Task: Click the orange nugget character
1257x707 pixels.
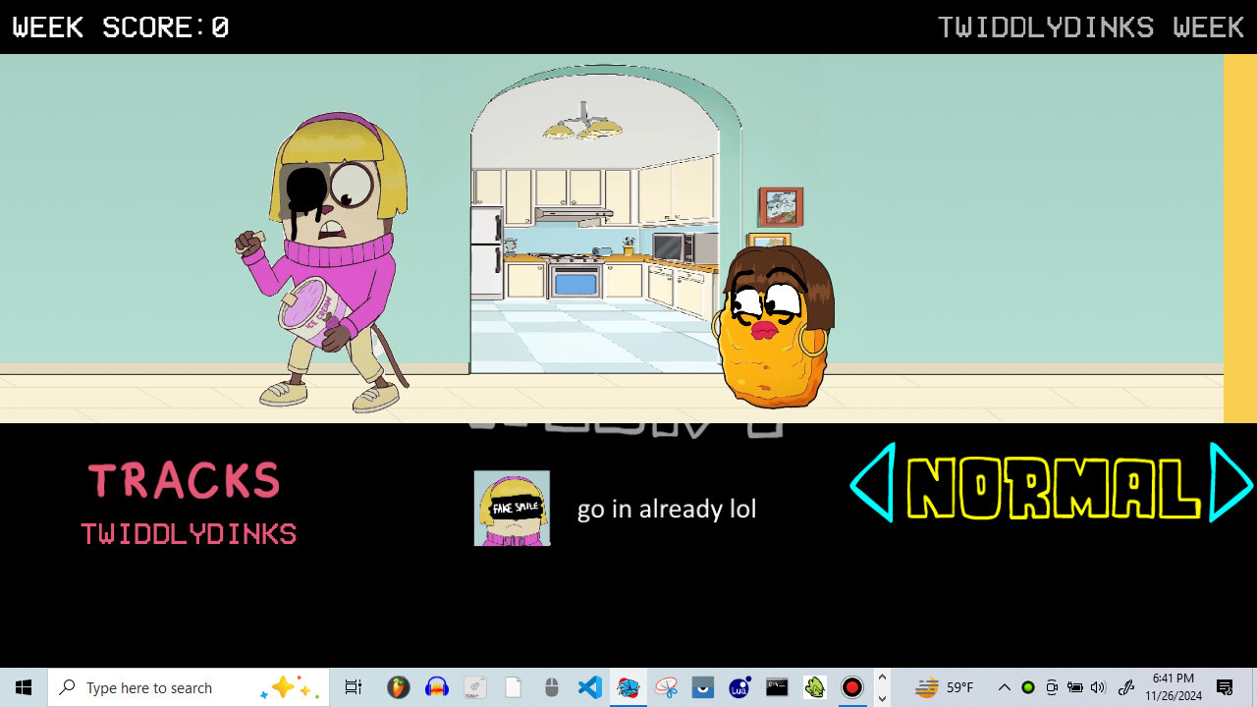Action: pos(774,326)
